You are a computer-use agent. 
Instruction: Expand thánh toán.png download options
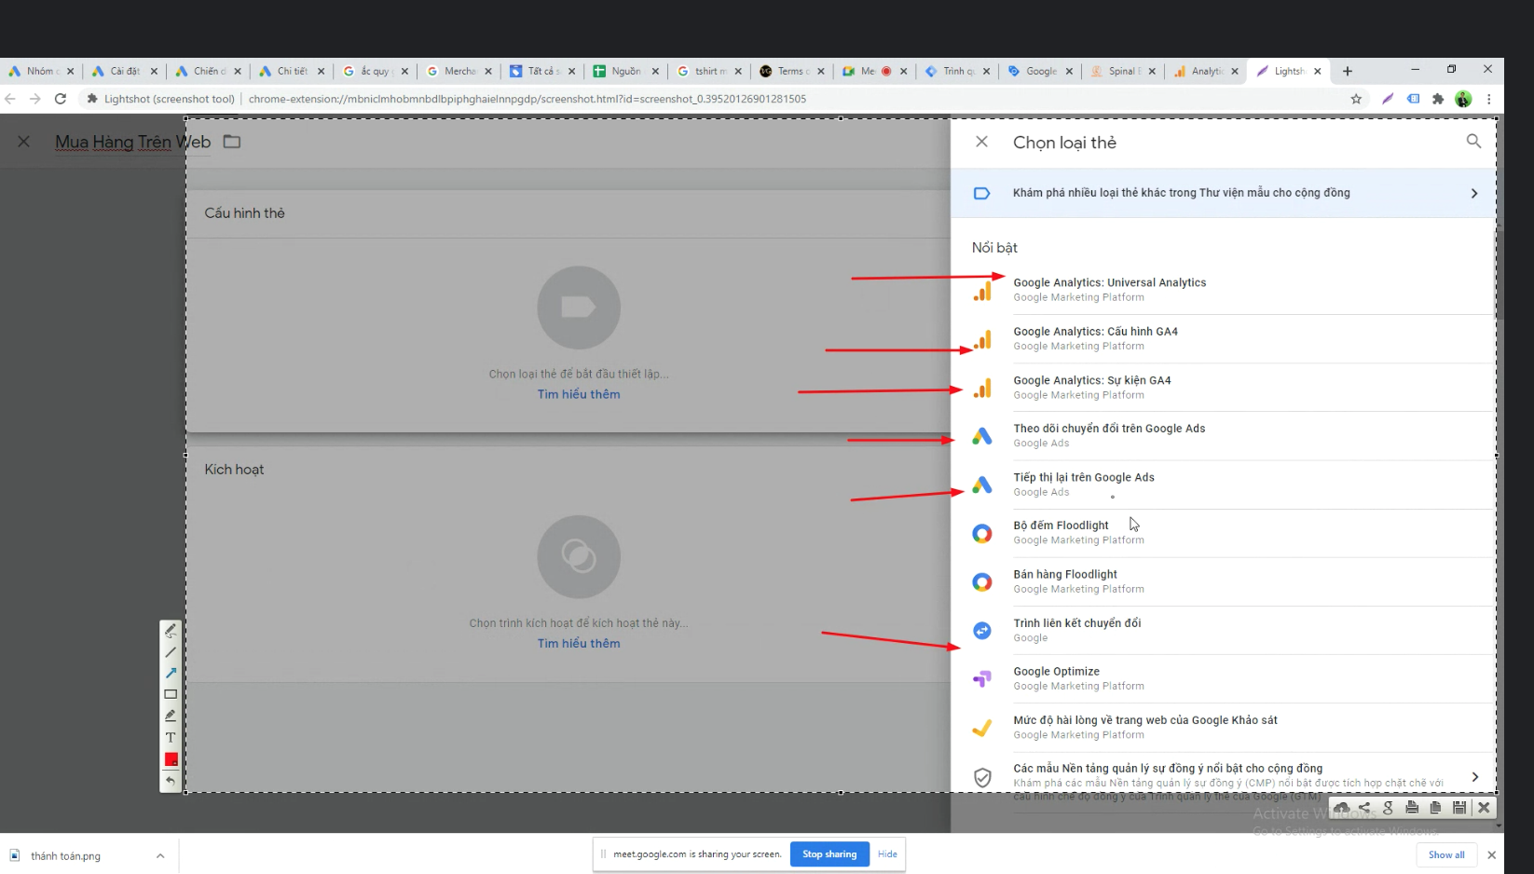pyautogui.click(x=160, y=855)
